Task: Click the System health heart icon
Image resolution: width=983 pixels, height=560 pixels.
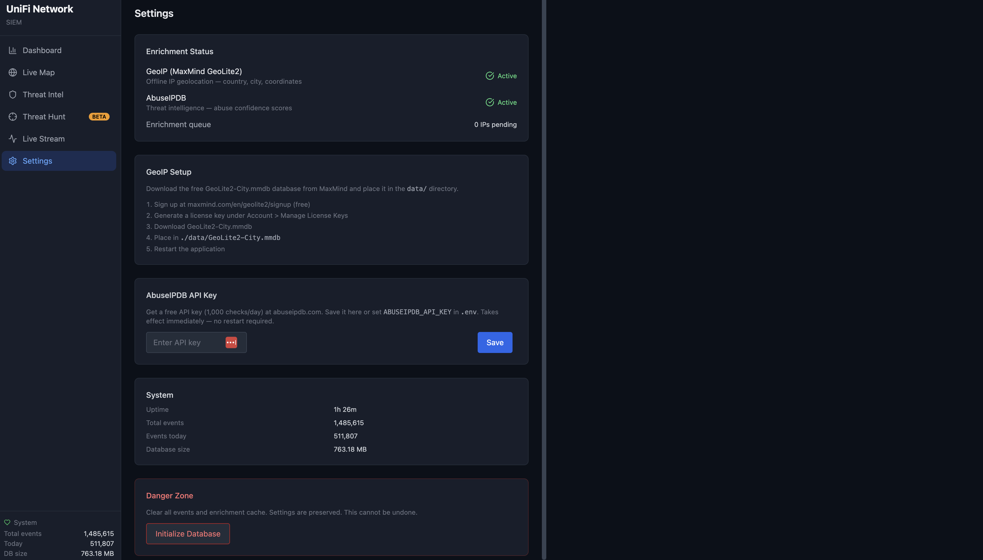Action: pos(7,522)
